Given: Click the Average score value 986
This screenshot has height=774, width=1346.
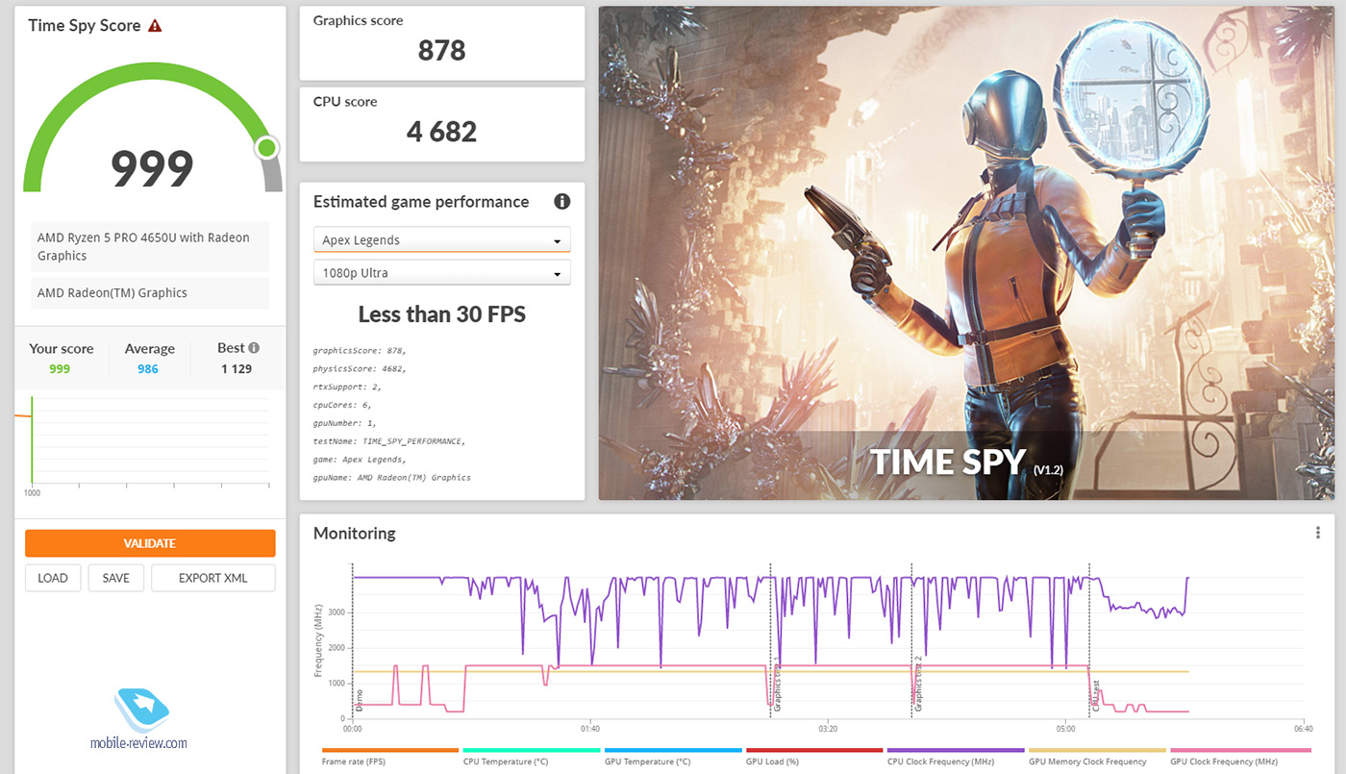Looking at the screenshot, I should [x=148, y=369].
